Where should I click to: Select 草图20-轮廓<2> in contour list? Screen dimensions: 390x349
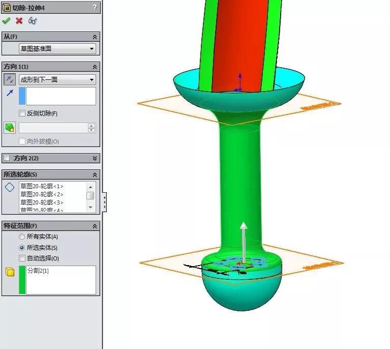(x=42, y=194)
